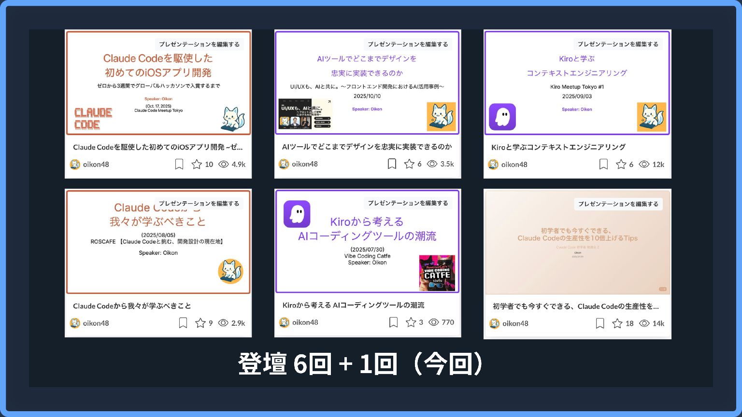The width and height of the screenshot is (742, 417).
Task: Click the caption 登壇 6回 + 1回（今回）
Action: (360, 364)
